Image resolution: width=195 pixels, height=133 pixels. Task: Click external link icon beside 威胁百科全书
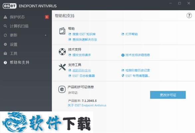[x=70, y=70]
